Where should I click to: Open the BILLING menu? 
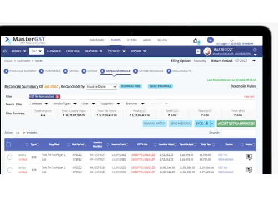[x=162, y=40]
